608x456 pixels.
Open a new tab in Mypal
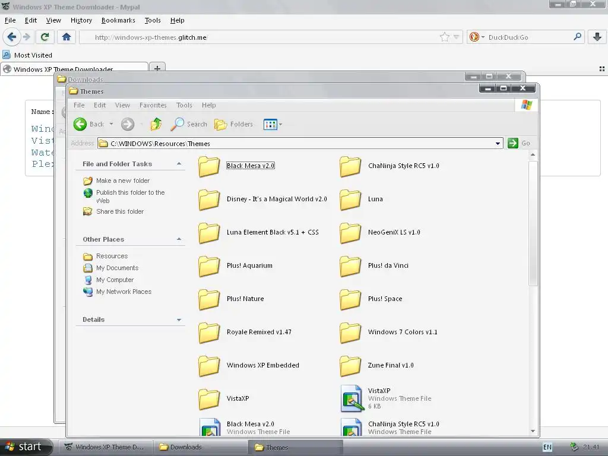(157, 69)
